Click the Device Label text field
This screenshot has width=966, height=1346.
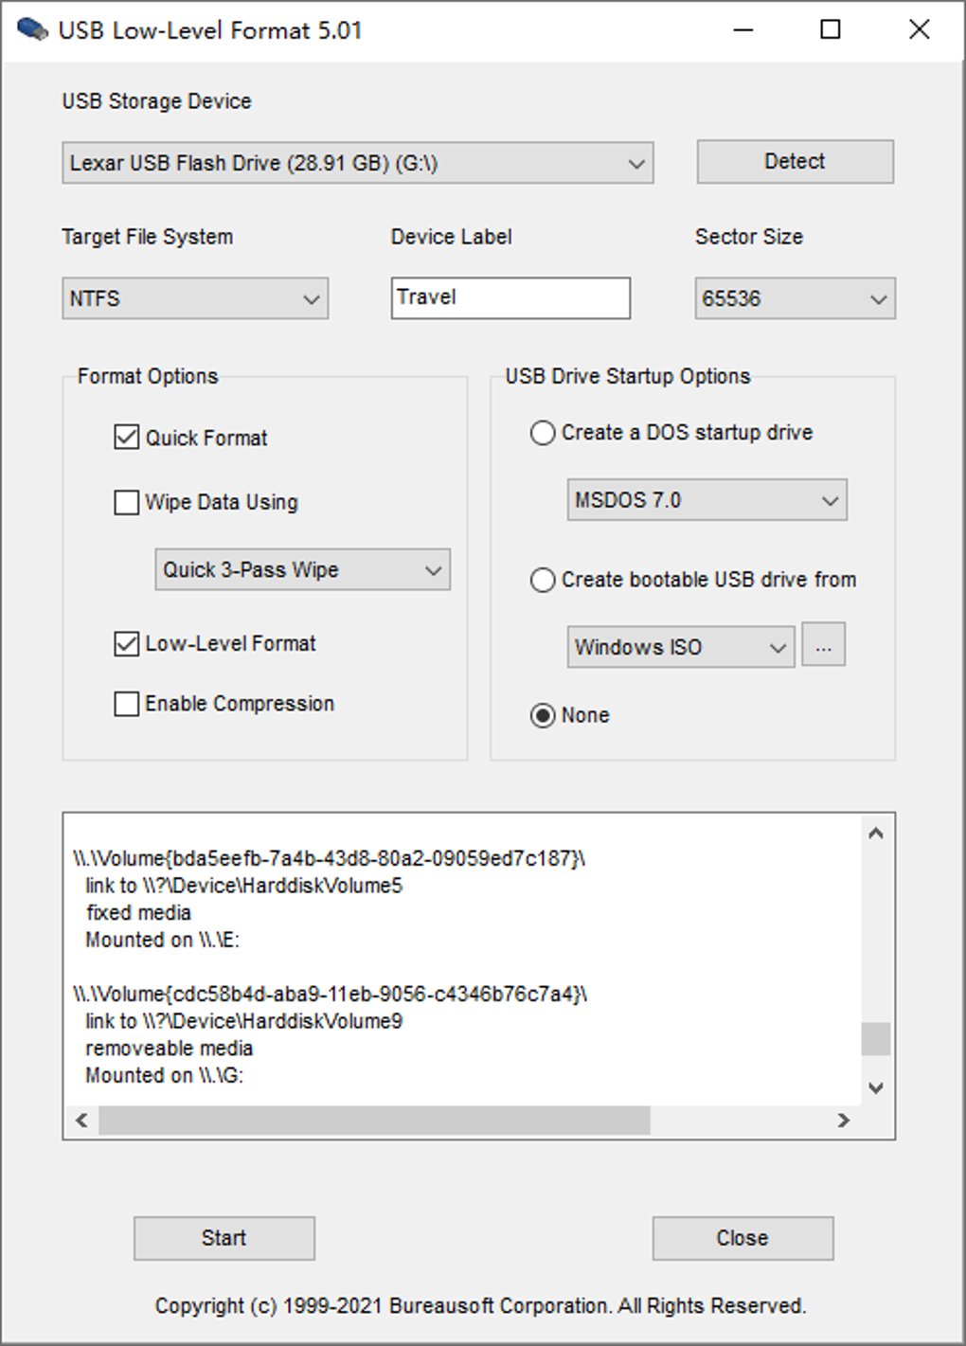pyautogui.click(x=510, y=297)
